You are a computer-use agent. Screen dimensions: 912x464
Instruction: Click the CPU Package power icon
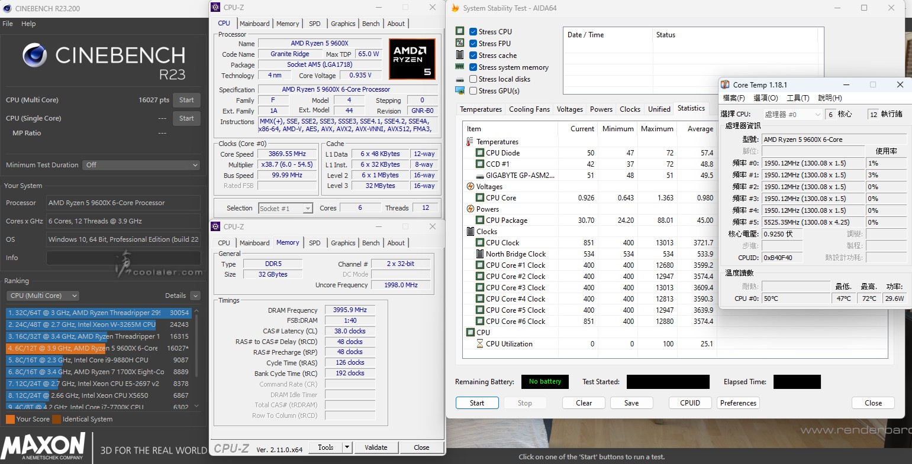(x=480, y=220)
